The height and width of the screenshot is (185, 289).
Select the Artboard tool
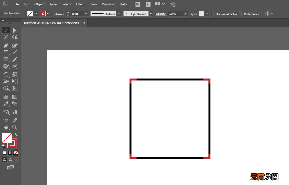point(6,120)
